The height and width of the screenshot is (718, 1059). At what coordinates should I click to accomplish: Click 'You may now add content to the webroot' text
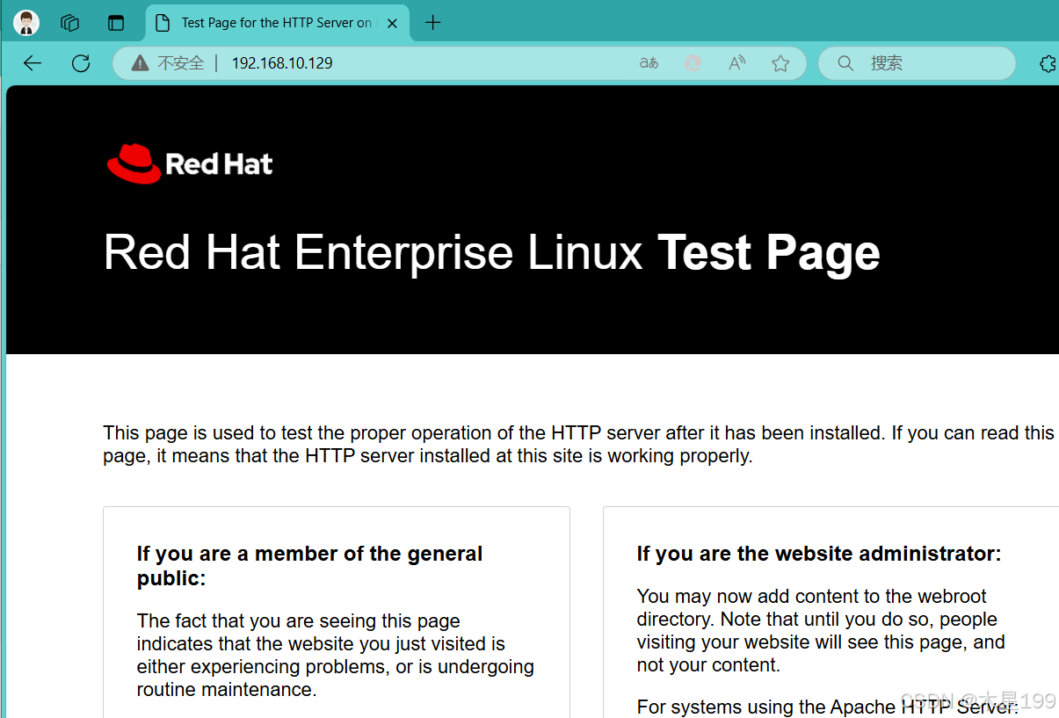click(821, 630)
